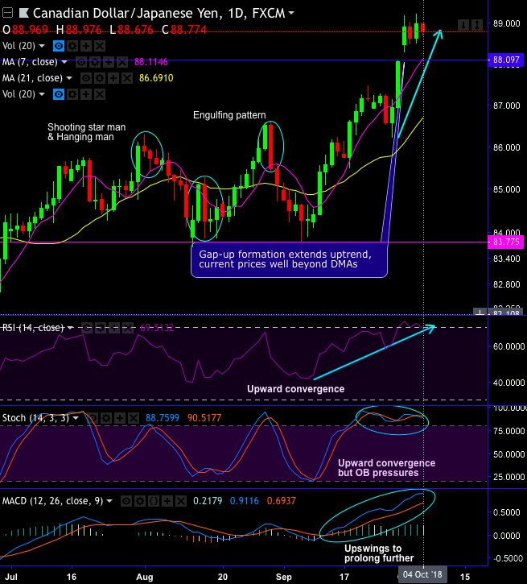This screenshot has height=584, width=527.
Task: Expand MA (21, close) dropdown arrow
Action: coord(69,78)
